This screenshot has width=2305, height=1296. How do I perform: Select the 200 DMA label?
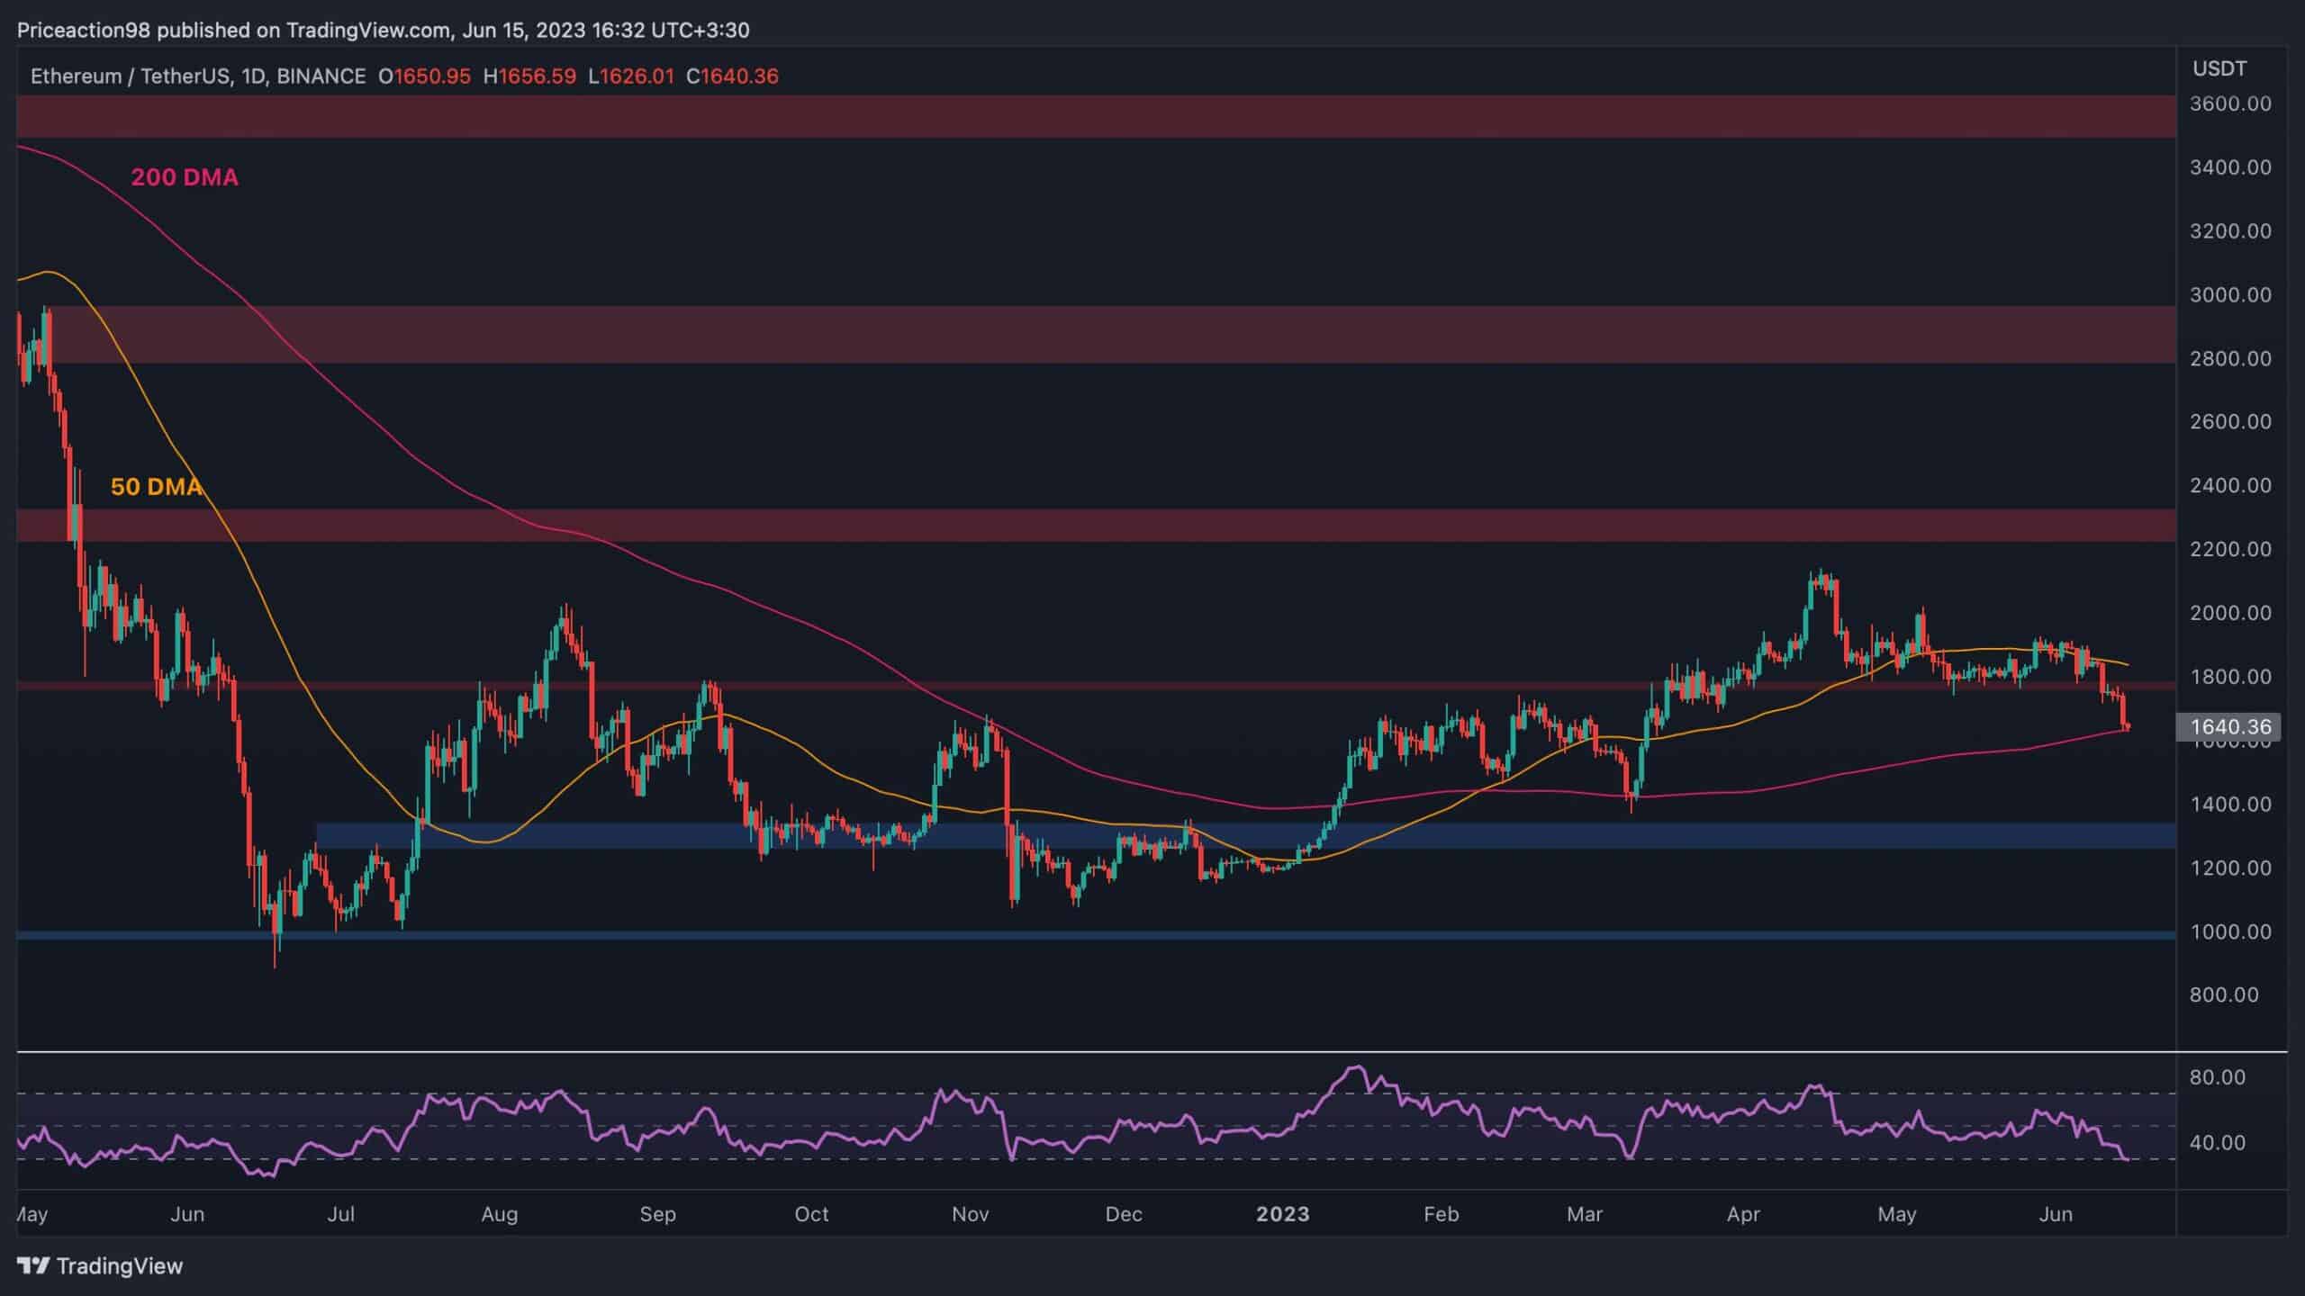coord(185,178)
